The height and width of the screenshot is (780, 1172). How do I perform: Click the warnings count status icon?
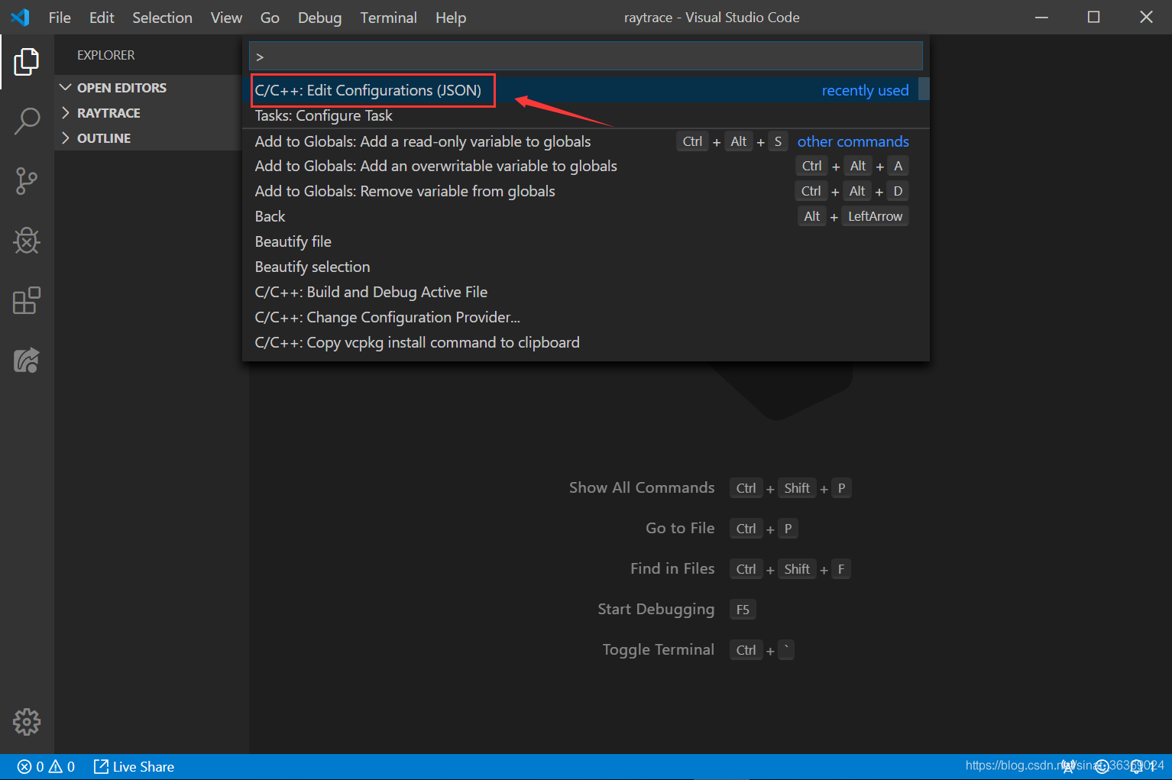(62, 766)
